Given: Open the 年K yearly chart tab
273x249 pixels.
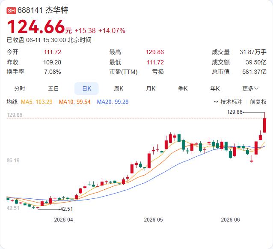Looking at the screenshot, I should click(215, 88).
